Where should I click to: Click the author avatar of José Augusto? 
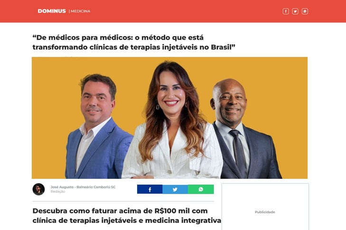click(x=38, y=189)
